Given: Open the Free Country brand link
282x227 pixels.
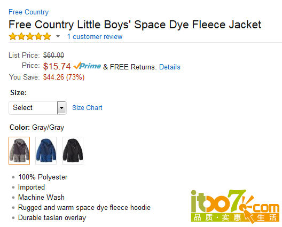Looking at the screenshot, I should (x=29, y=12).
